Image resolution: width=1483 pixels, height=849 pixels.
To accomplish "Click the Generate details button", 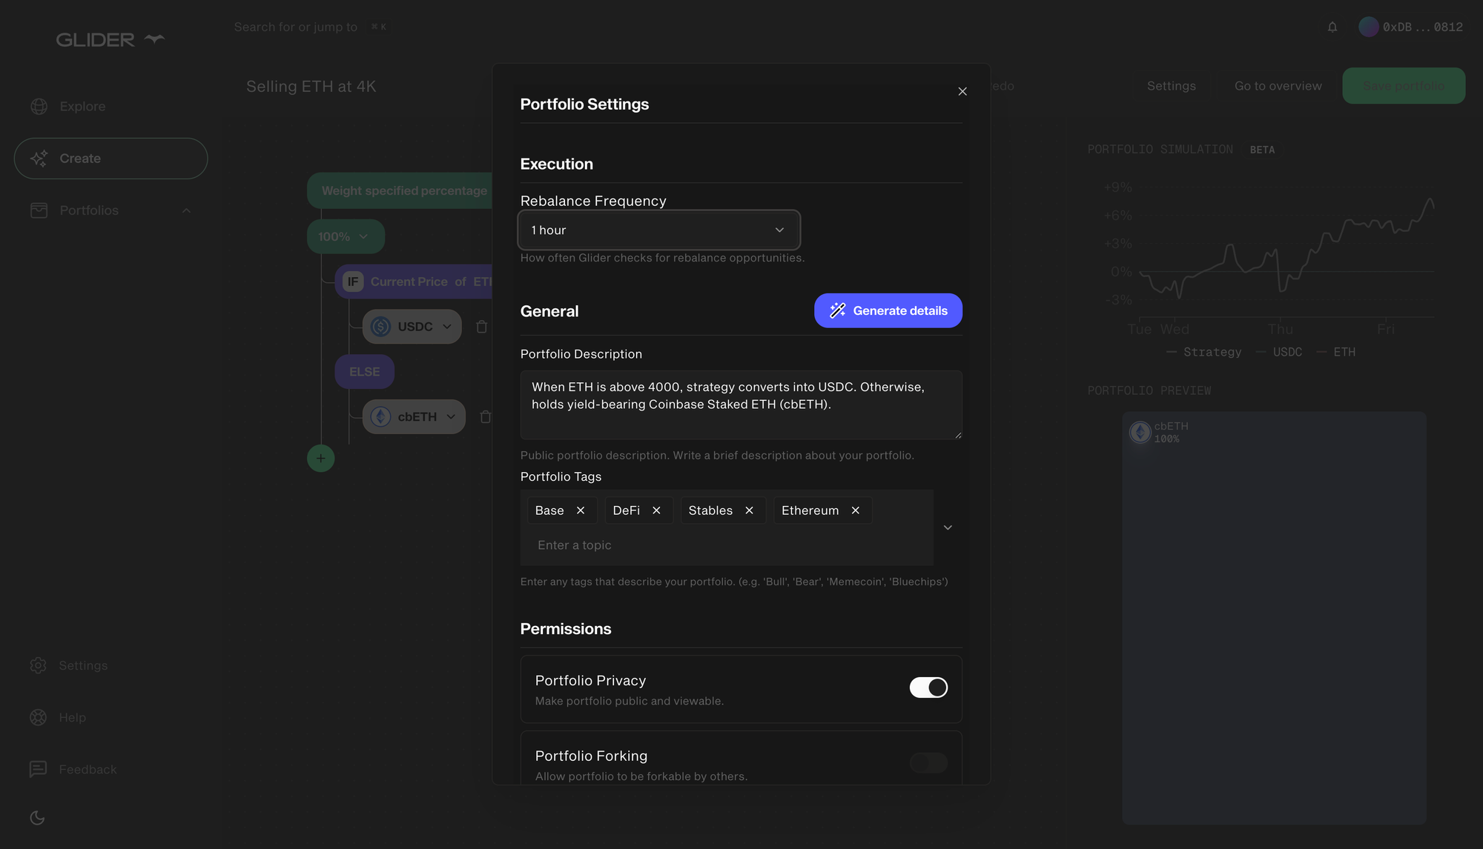I will coord(888,311).
